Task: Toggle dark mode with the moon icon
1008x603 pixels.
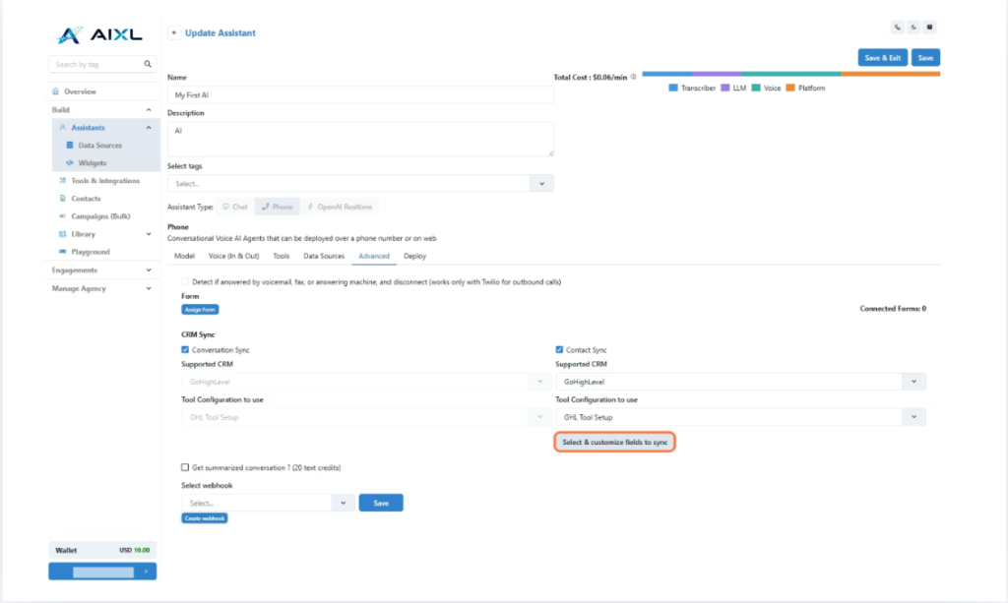Action: pos(914,28)
